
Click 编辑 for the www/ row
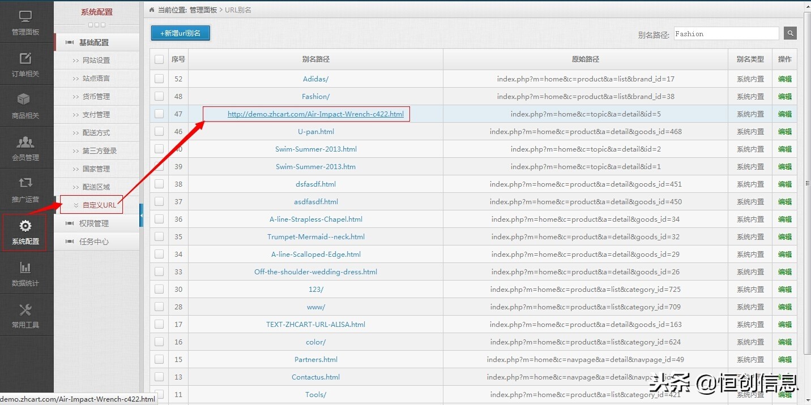(784, 307)
